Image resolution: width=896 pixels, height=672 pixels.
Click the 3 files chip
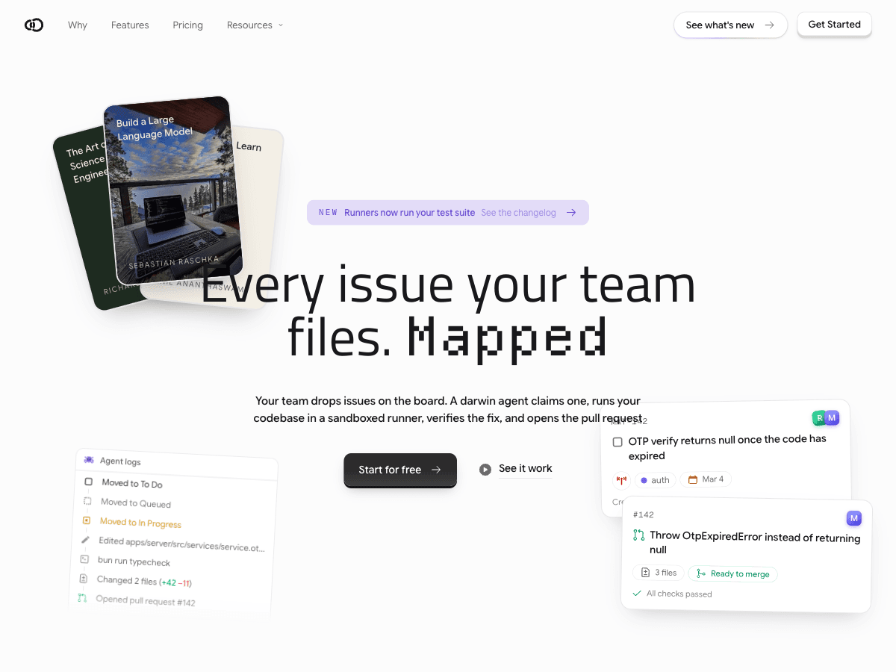pyautogui.click(x=658, y=573)
